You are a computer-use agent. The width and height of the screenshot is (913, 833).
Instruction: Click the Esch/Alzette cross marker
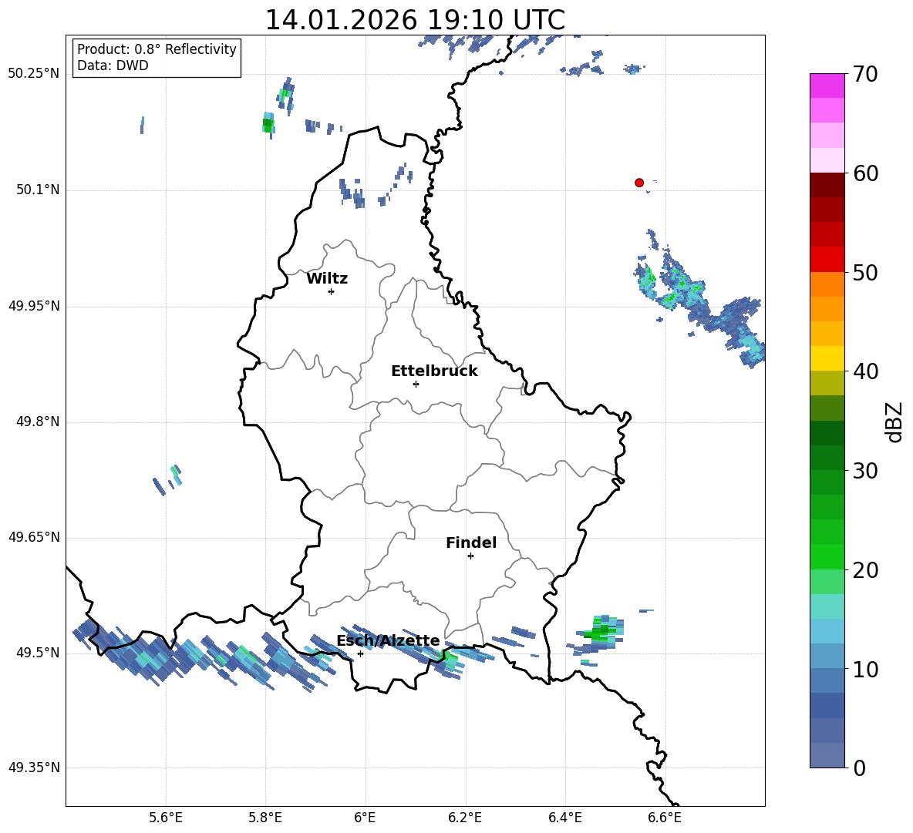360,653
